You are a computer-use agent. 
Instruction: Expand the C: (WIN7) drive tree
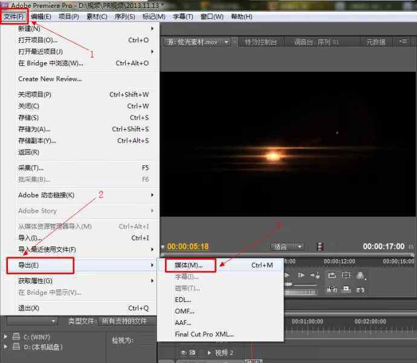coord(5,336)
